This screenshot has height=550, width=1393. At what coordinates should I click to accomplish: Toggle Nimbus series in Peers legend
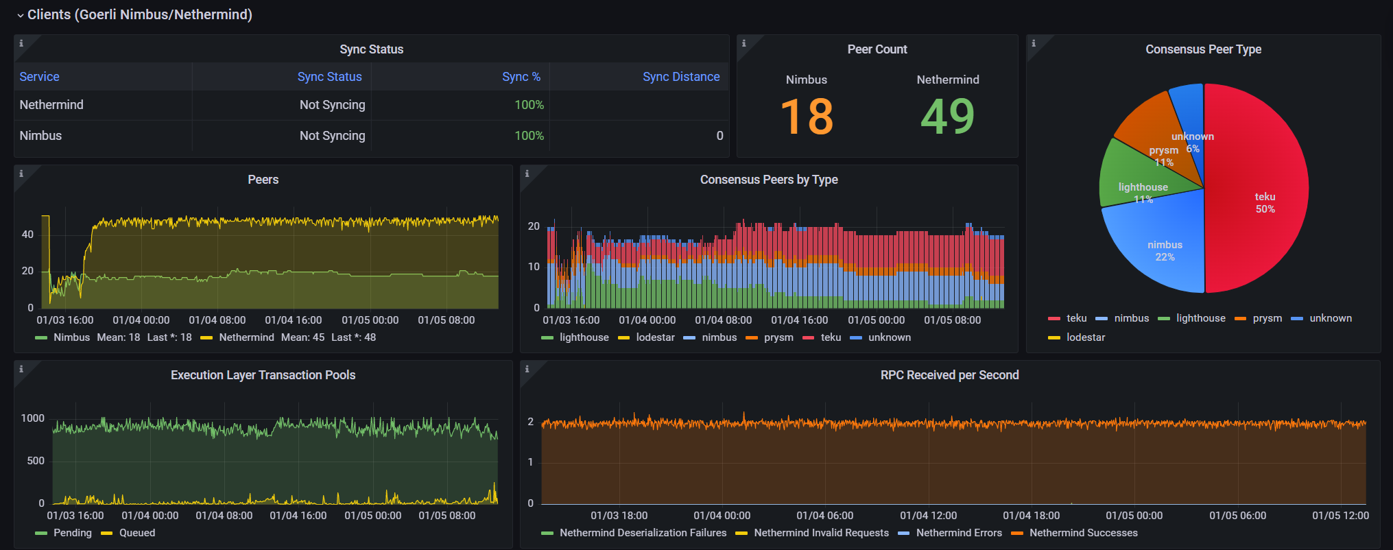tap(71, 337)
